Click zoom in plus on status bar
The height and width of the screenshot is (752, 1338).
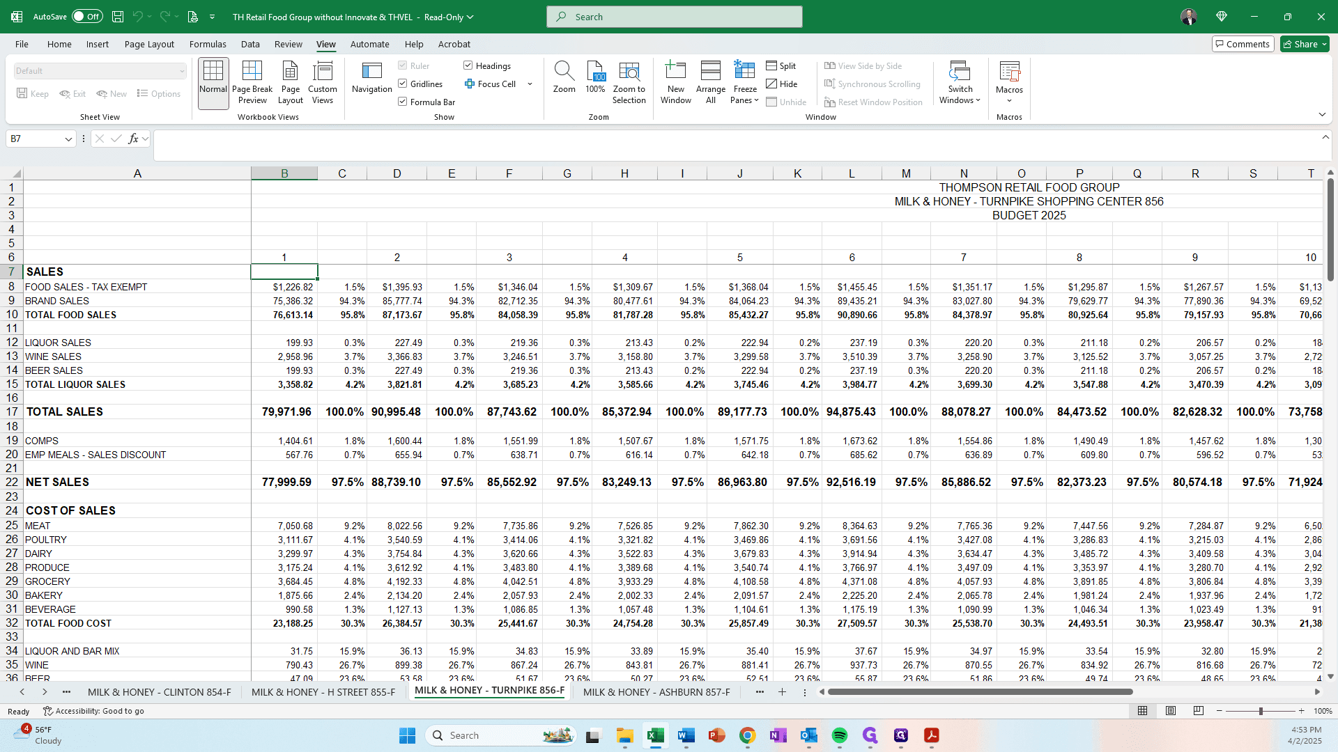click(1301, 711)
